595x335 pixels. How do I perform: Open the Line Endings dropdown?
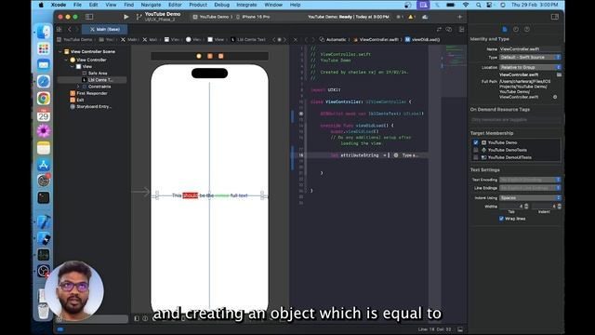click(x=530, y=188)
